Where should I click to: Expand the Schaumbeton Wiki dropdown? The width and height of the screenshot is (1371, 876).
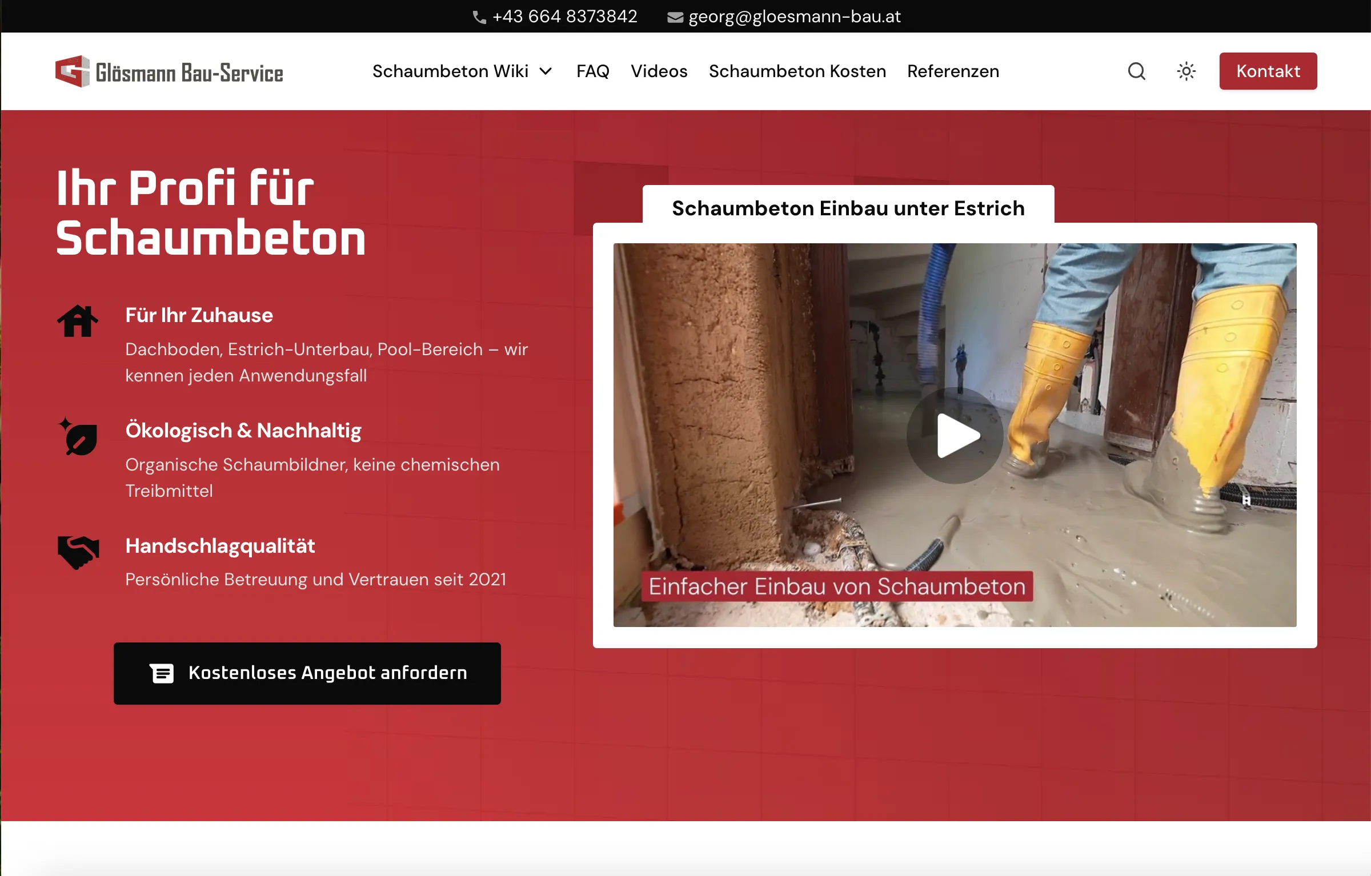[x=451, y=71]
